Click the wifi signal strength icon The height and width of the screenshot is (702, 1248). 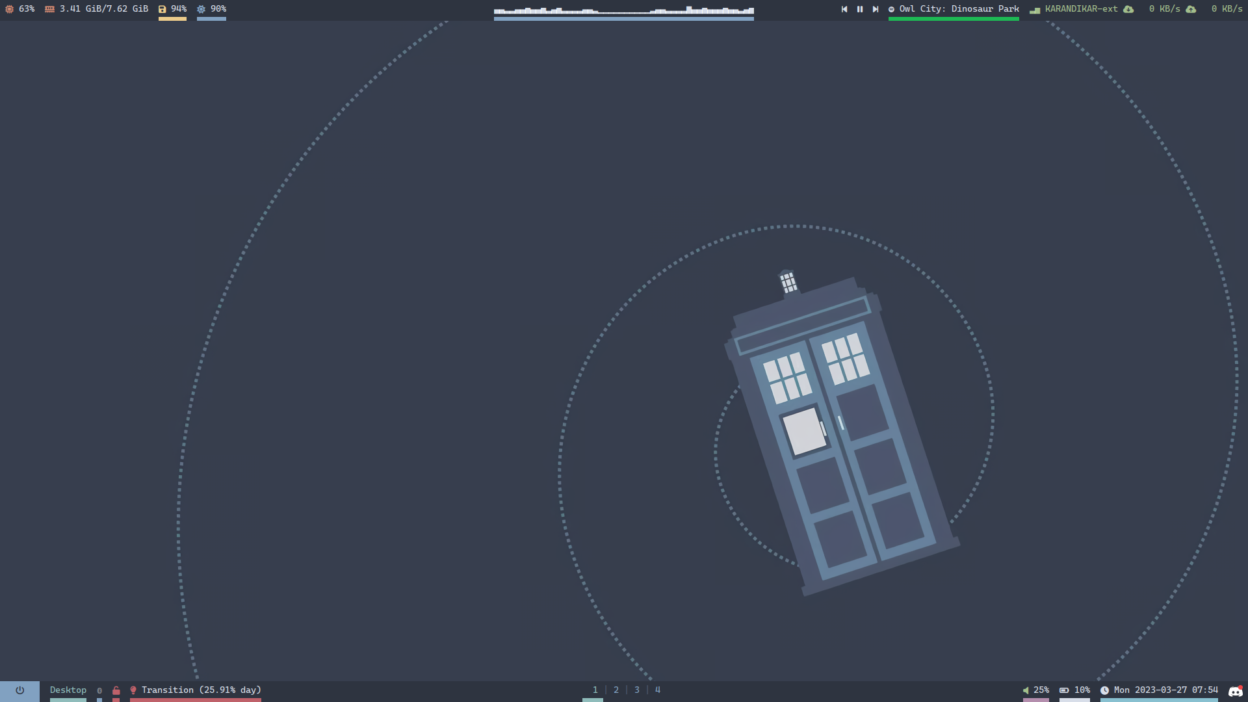click(1035, 10)
